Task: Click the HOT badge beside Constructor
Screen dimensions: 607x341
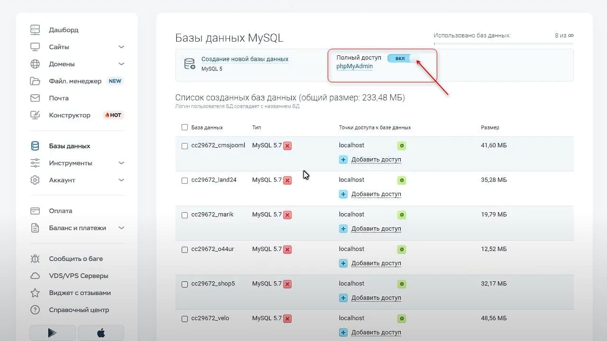Action: coord(113,115)
